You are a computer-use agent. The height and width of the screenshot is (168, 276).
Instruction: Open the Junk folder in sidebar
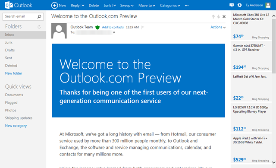coord(9,42)
